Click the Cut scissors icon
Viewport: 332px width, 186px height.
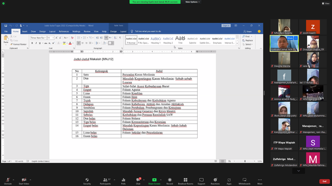pos(11,37)
